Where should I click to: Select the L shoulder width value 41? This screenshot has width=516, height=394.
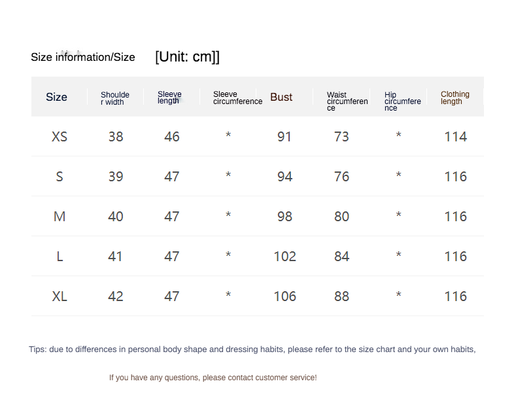pyautogui.click(x=115, y=257)
